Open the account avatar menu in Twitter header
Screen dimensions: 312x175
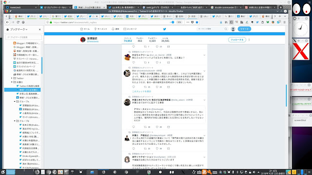[233, 29]
